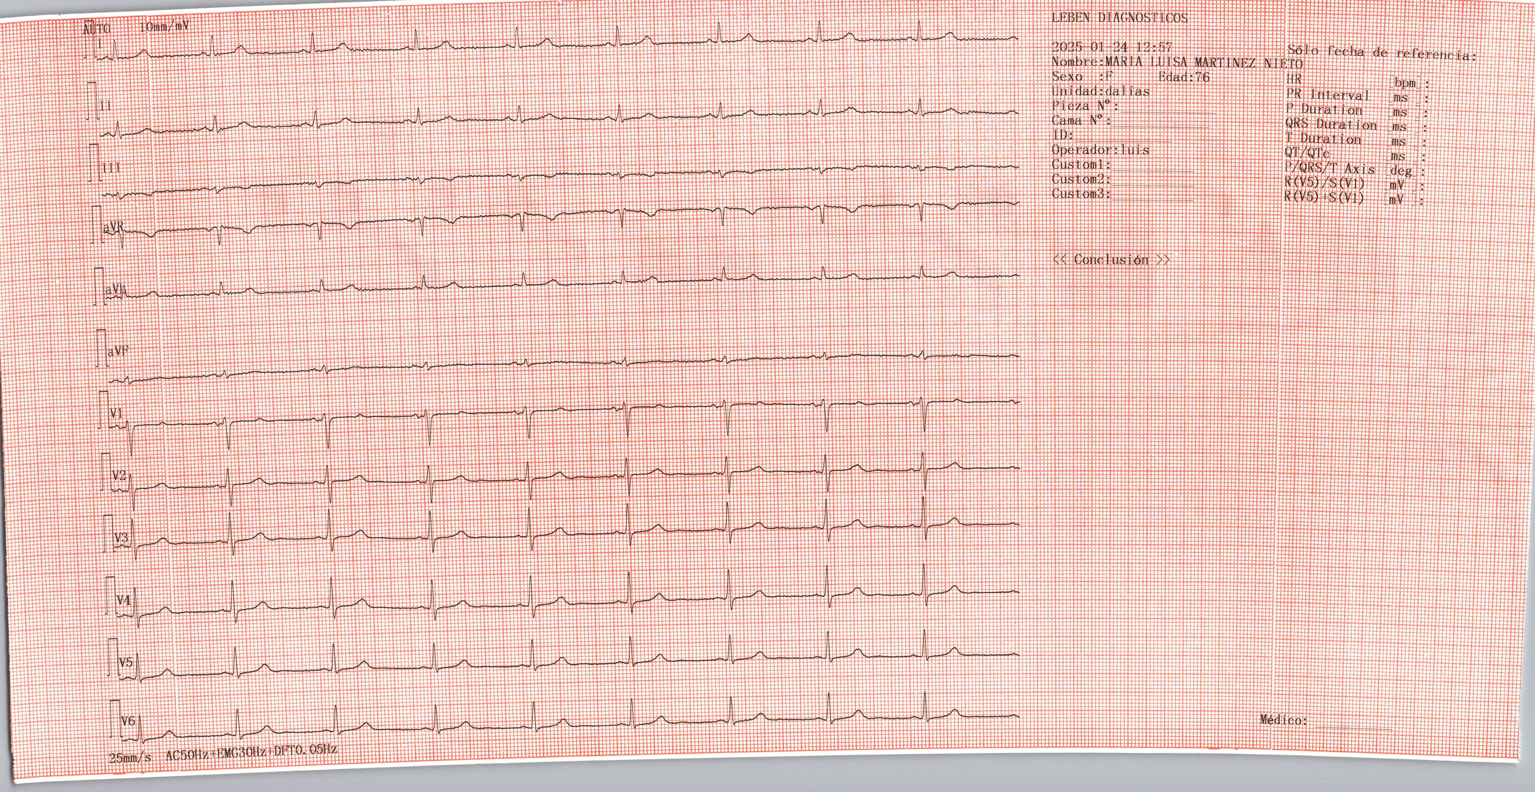This screenshot has height=792, width=1535.
Task: Click the 'V5' lead label
Action: [126, 663]
